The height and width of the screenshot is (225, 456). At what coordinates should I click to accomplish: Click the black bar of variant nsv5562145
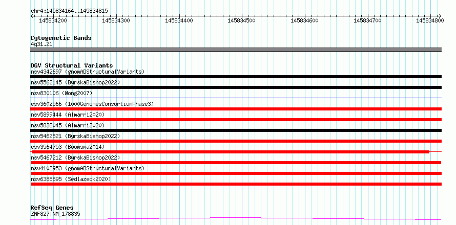pyautogui.click(x=236, y=87)
